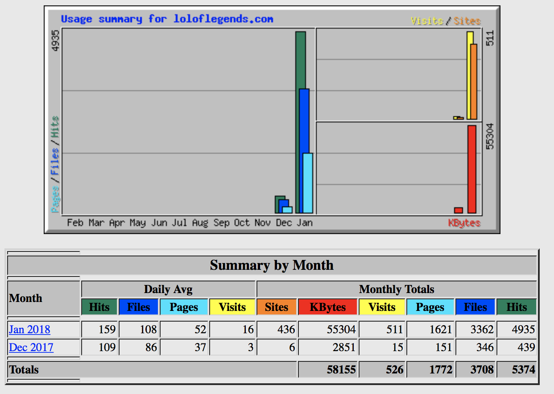Select the cyan Pages header under Monthly Totals
Image resolution: width=554 pixels, height=394 pixels.
pos(430,307)
